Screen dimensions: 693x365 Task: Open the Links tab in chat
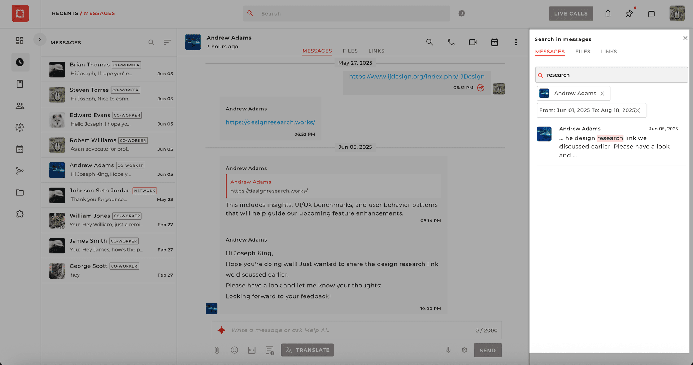(376, 51)
